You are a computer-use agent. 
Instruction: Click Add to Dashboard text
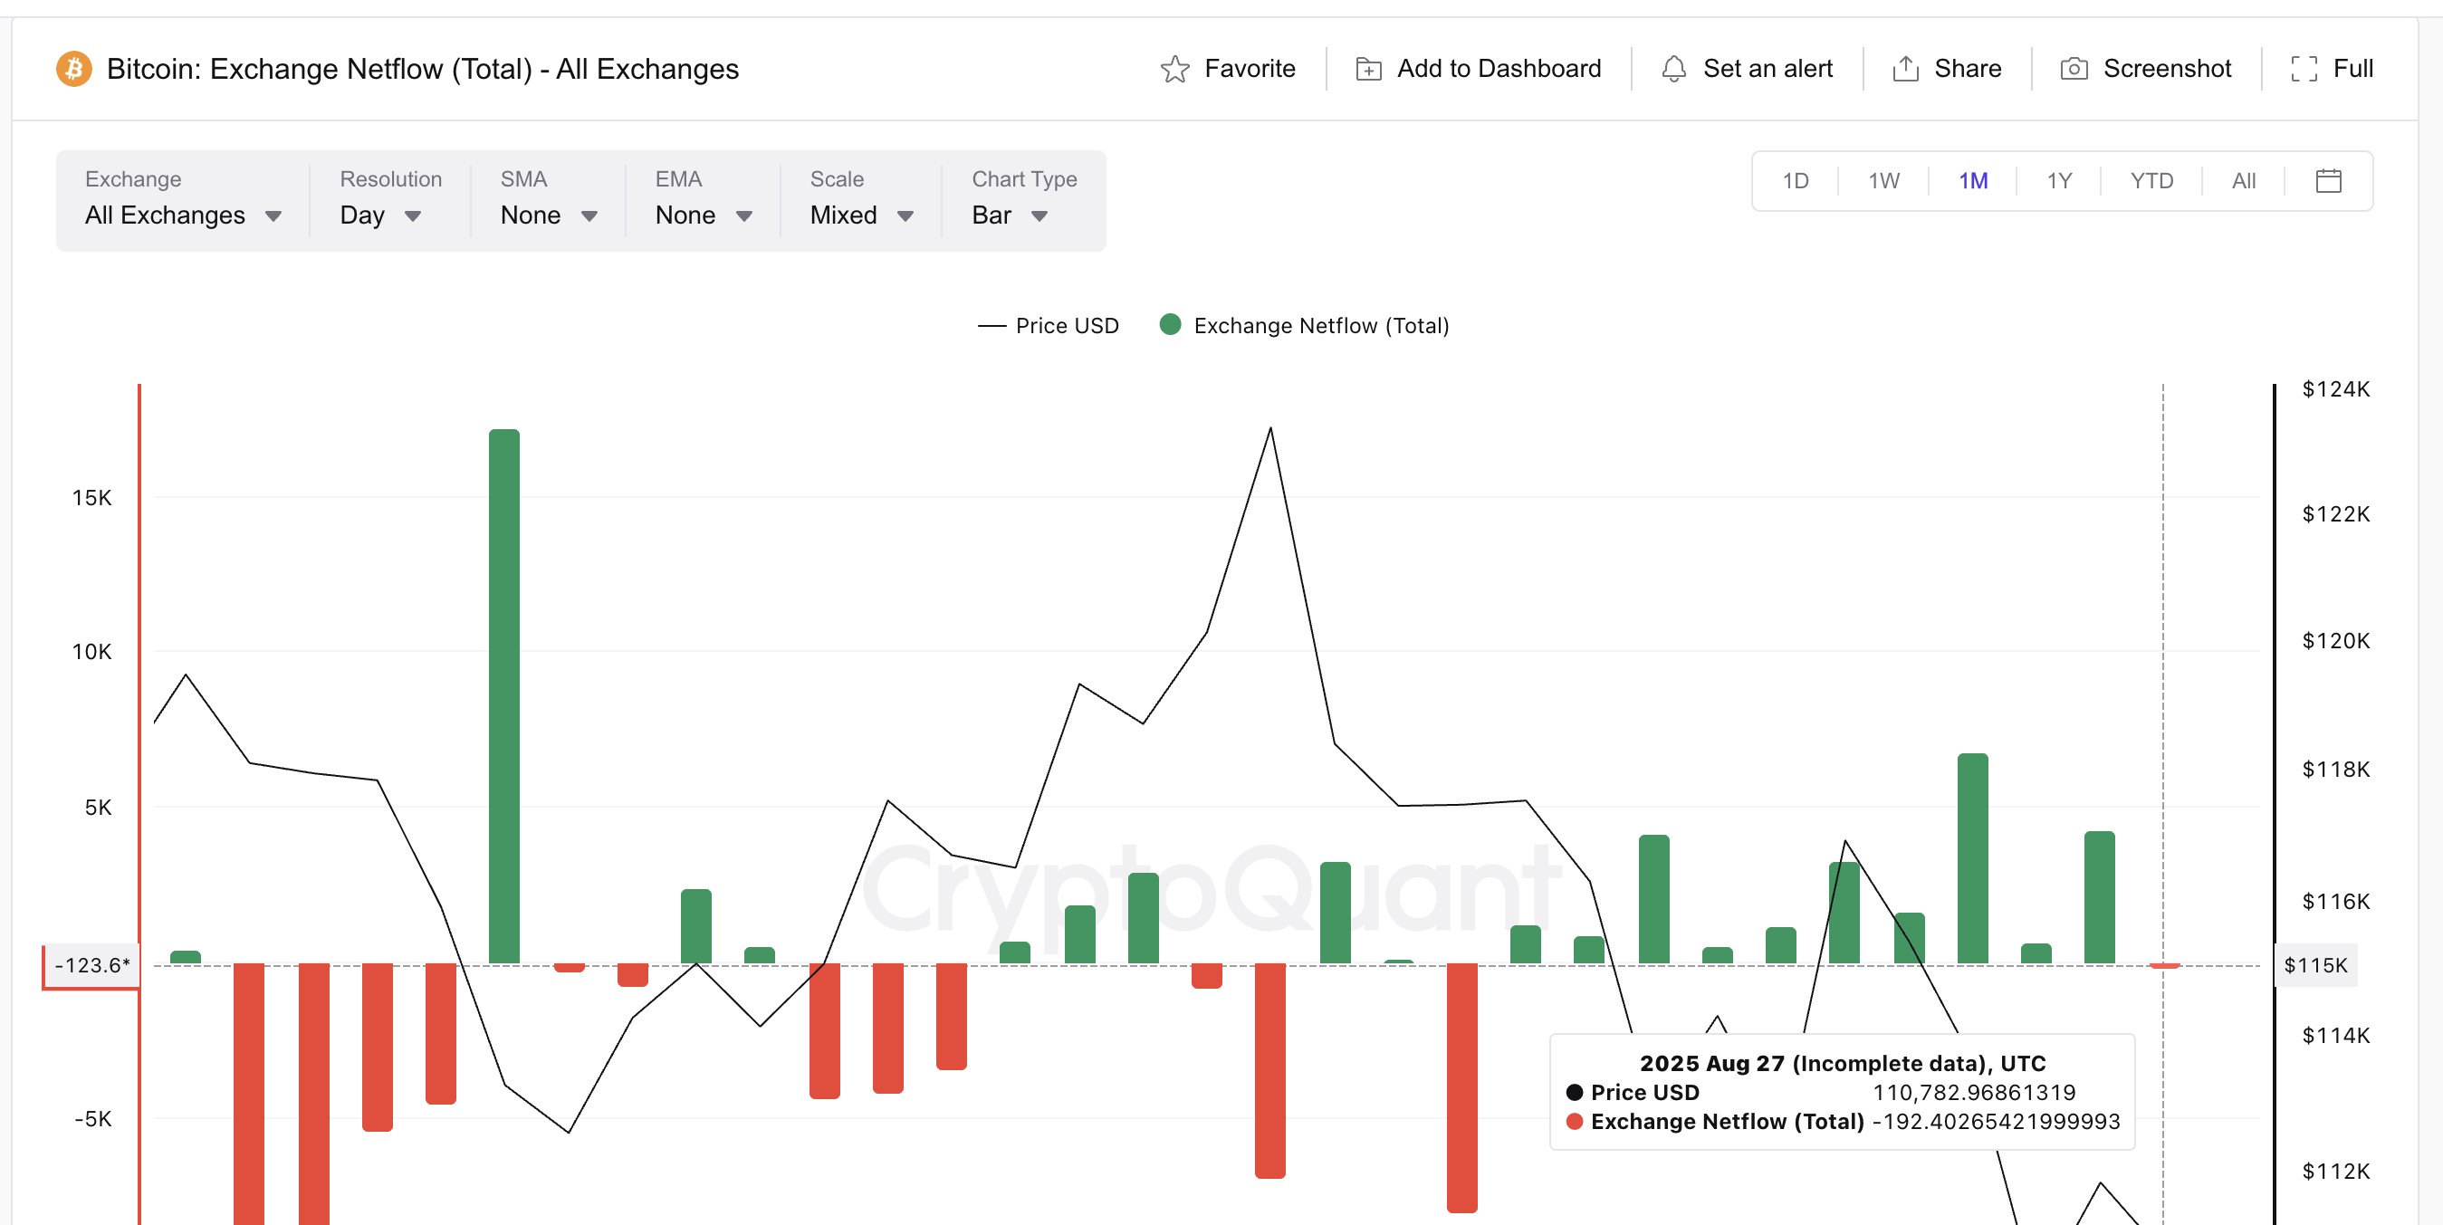(x=1499, y=68)
